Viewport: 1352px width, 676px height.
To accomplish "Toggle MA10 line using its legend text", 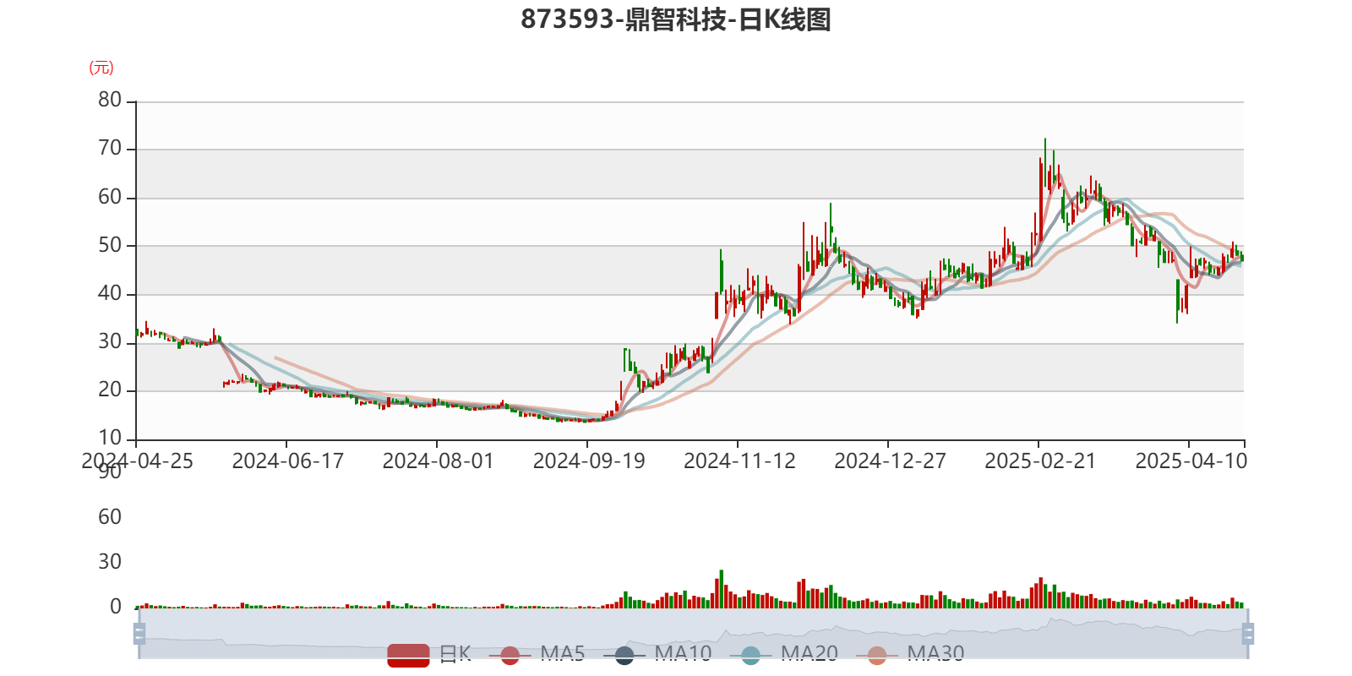I will tap(683, 653).
